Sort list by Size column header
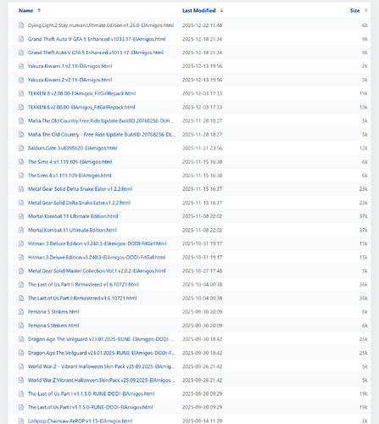This screenshot has height=424, width=379. coord(354,10)
